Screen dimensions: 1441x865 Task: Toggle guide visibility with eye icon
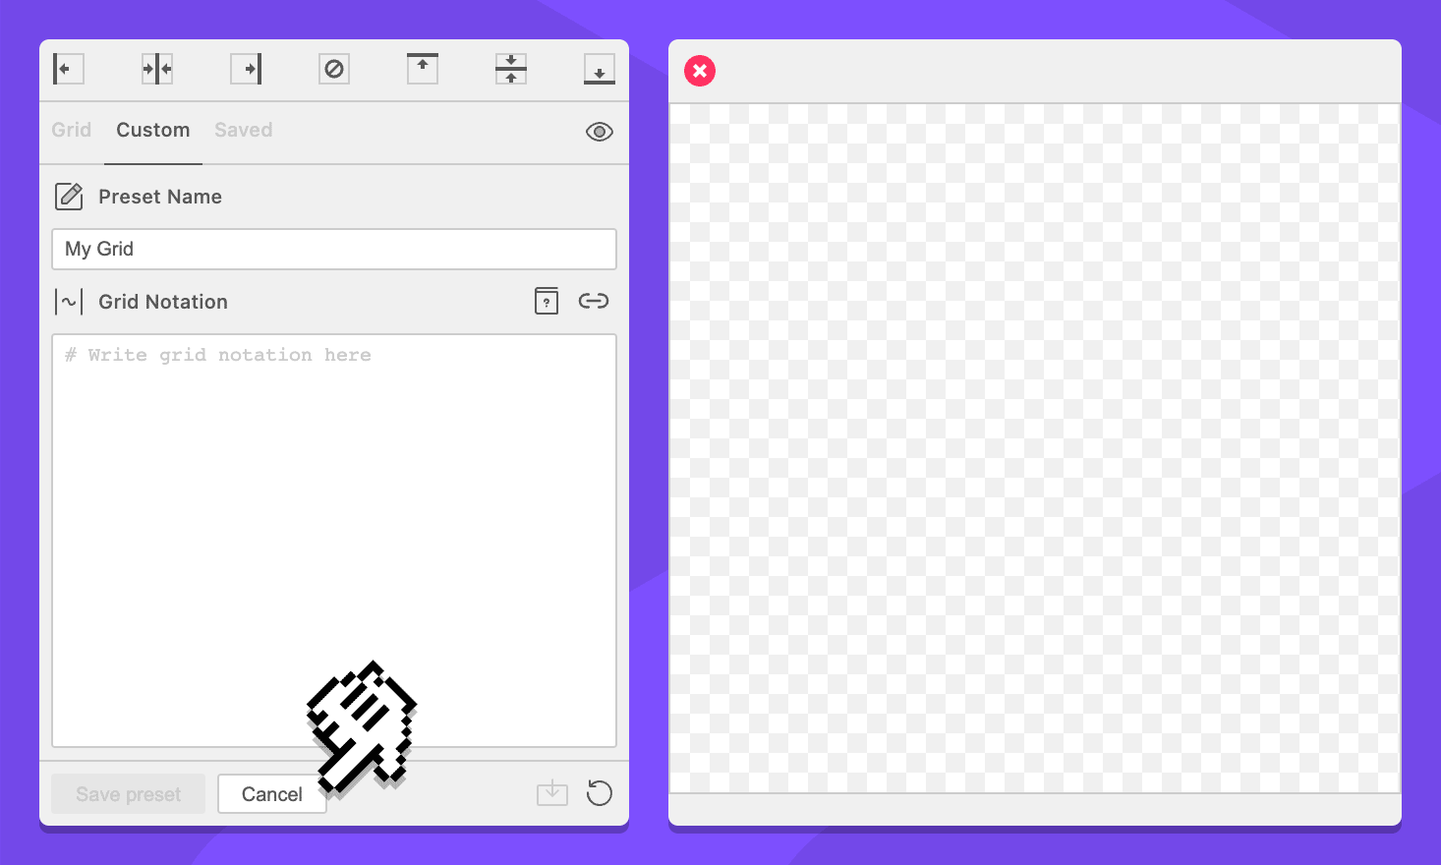[599, 132]
